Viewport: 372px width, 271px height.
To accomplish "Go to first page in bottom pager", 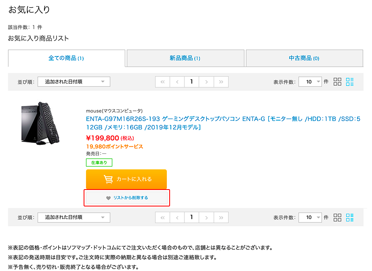I will pos(162,217).
